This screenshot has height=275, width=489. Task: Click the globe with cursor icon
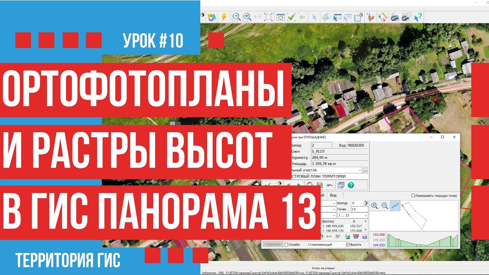[326, 17]
